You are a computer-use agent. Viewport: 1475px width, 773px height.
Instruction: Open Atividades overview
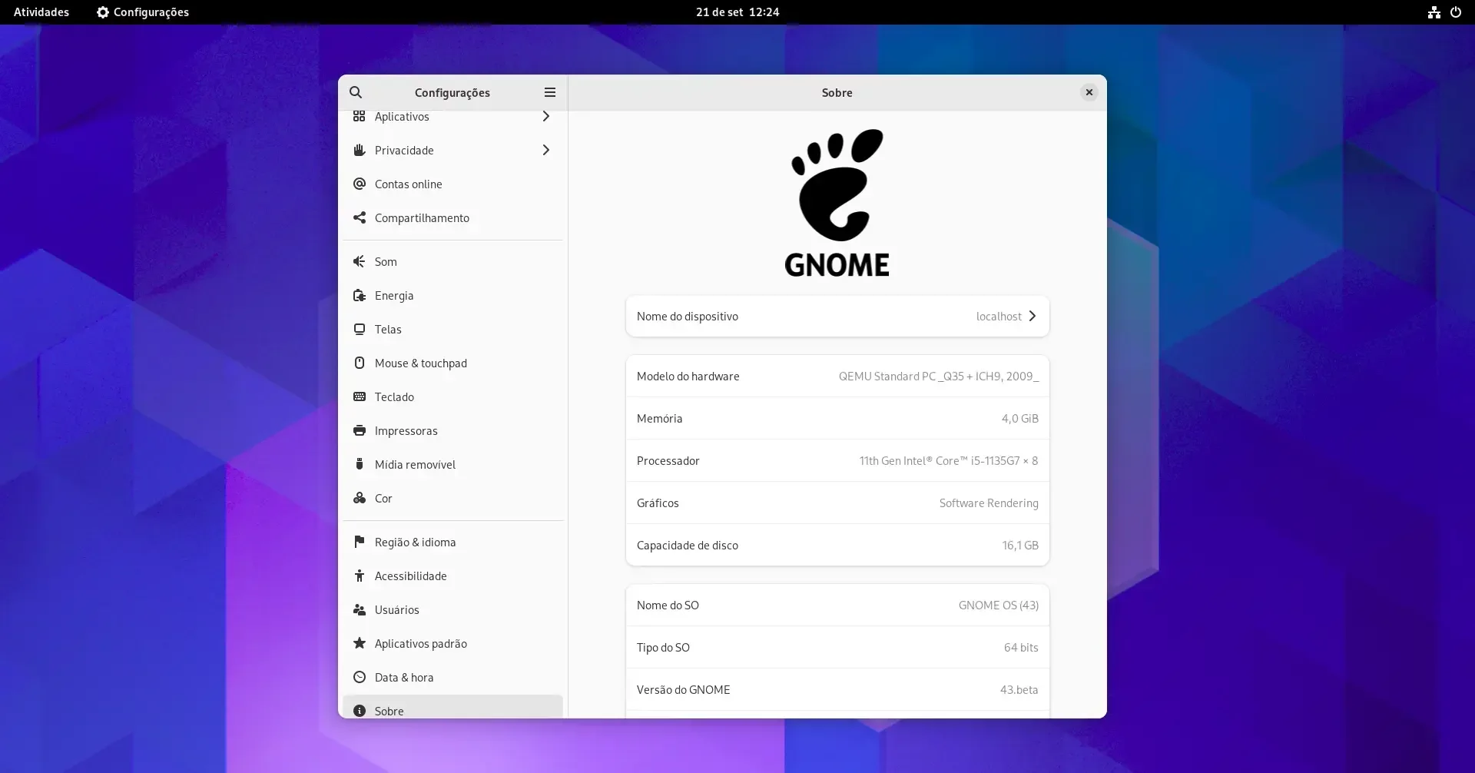tap(41, 12)
